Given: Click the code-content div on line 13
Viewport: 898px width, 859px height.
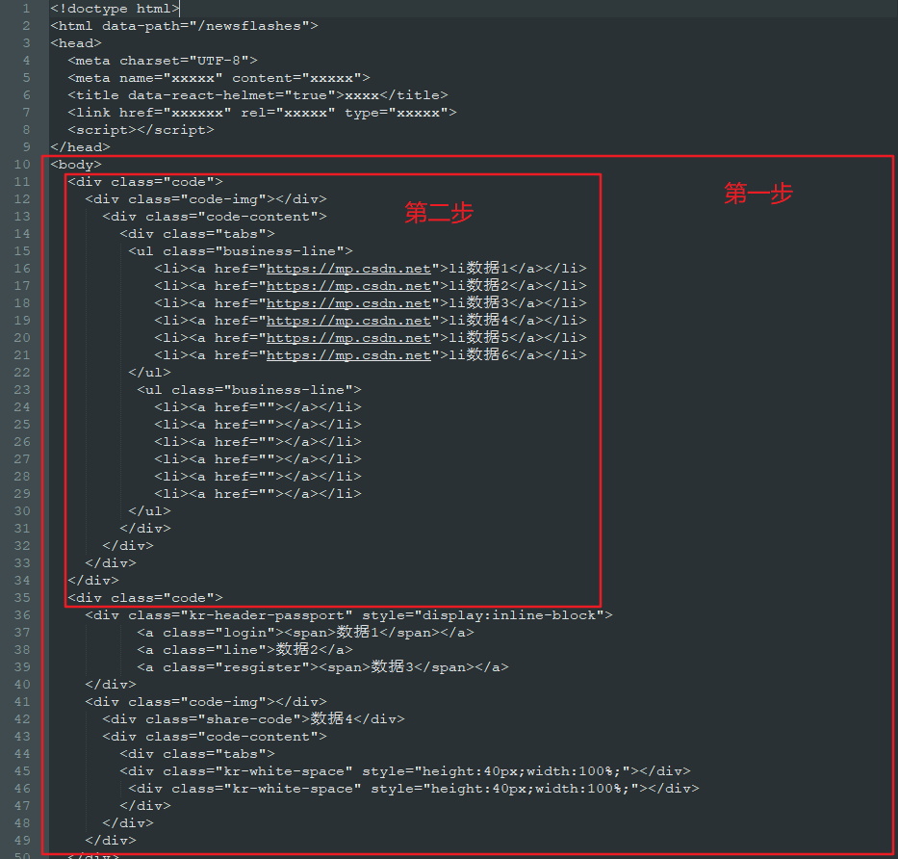Looking at the screenshot, I should (215, 217).
